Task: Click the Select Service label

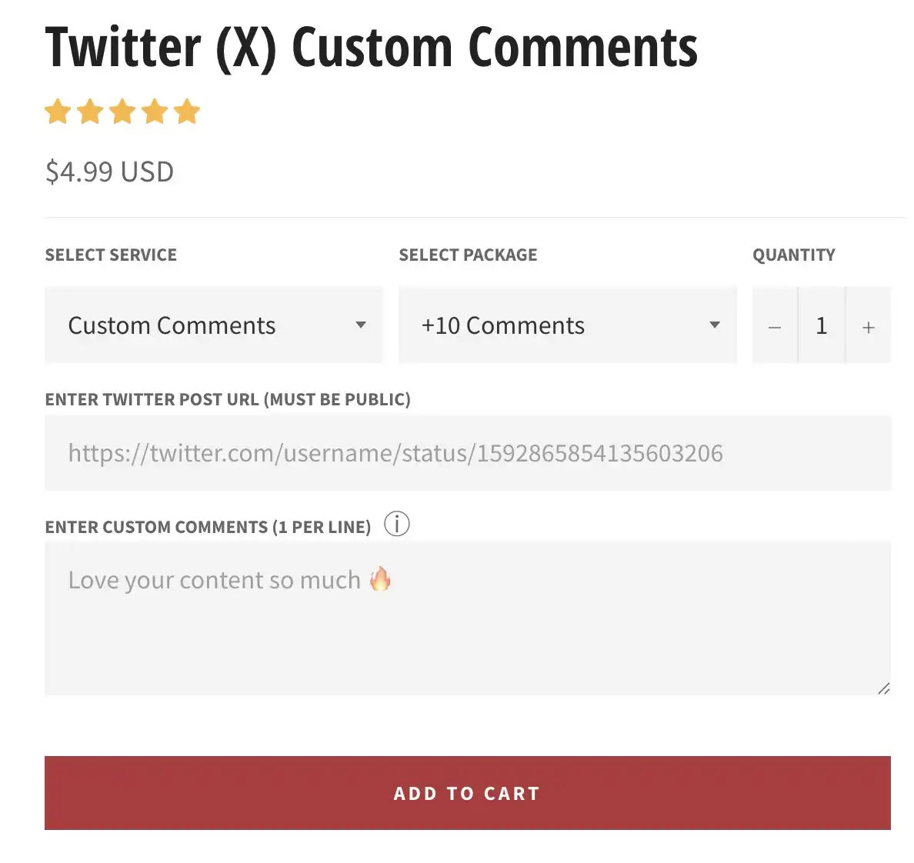Action: click(x=111, y=255)
